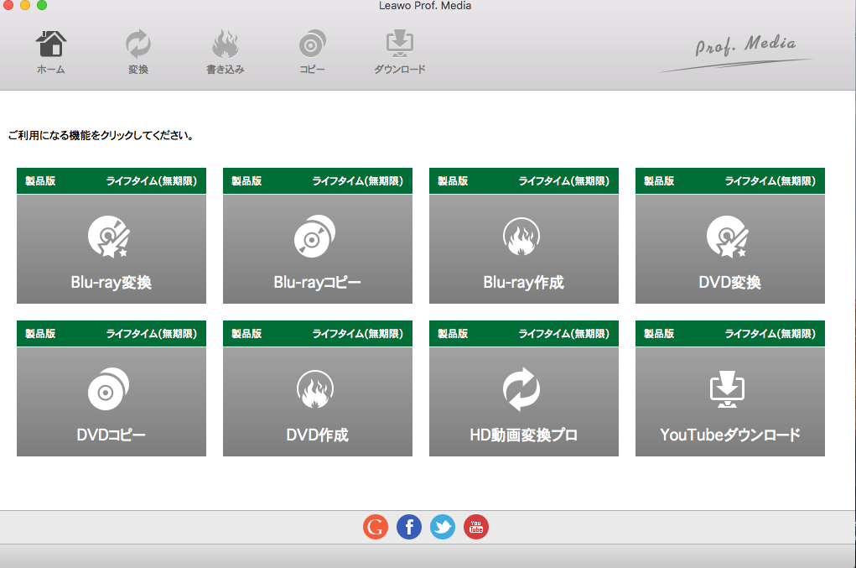Launch the Blu-ray変換 module tile
This screenshot has width=856, height=568.
coord(112,249)
